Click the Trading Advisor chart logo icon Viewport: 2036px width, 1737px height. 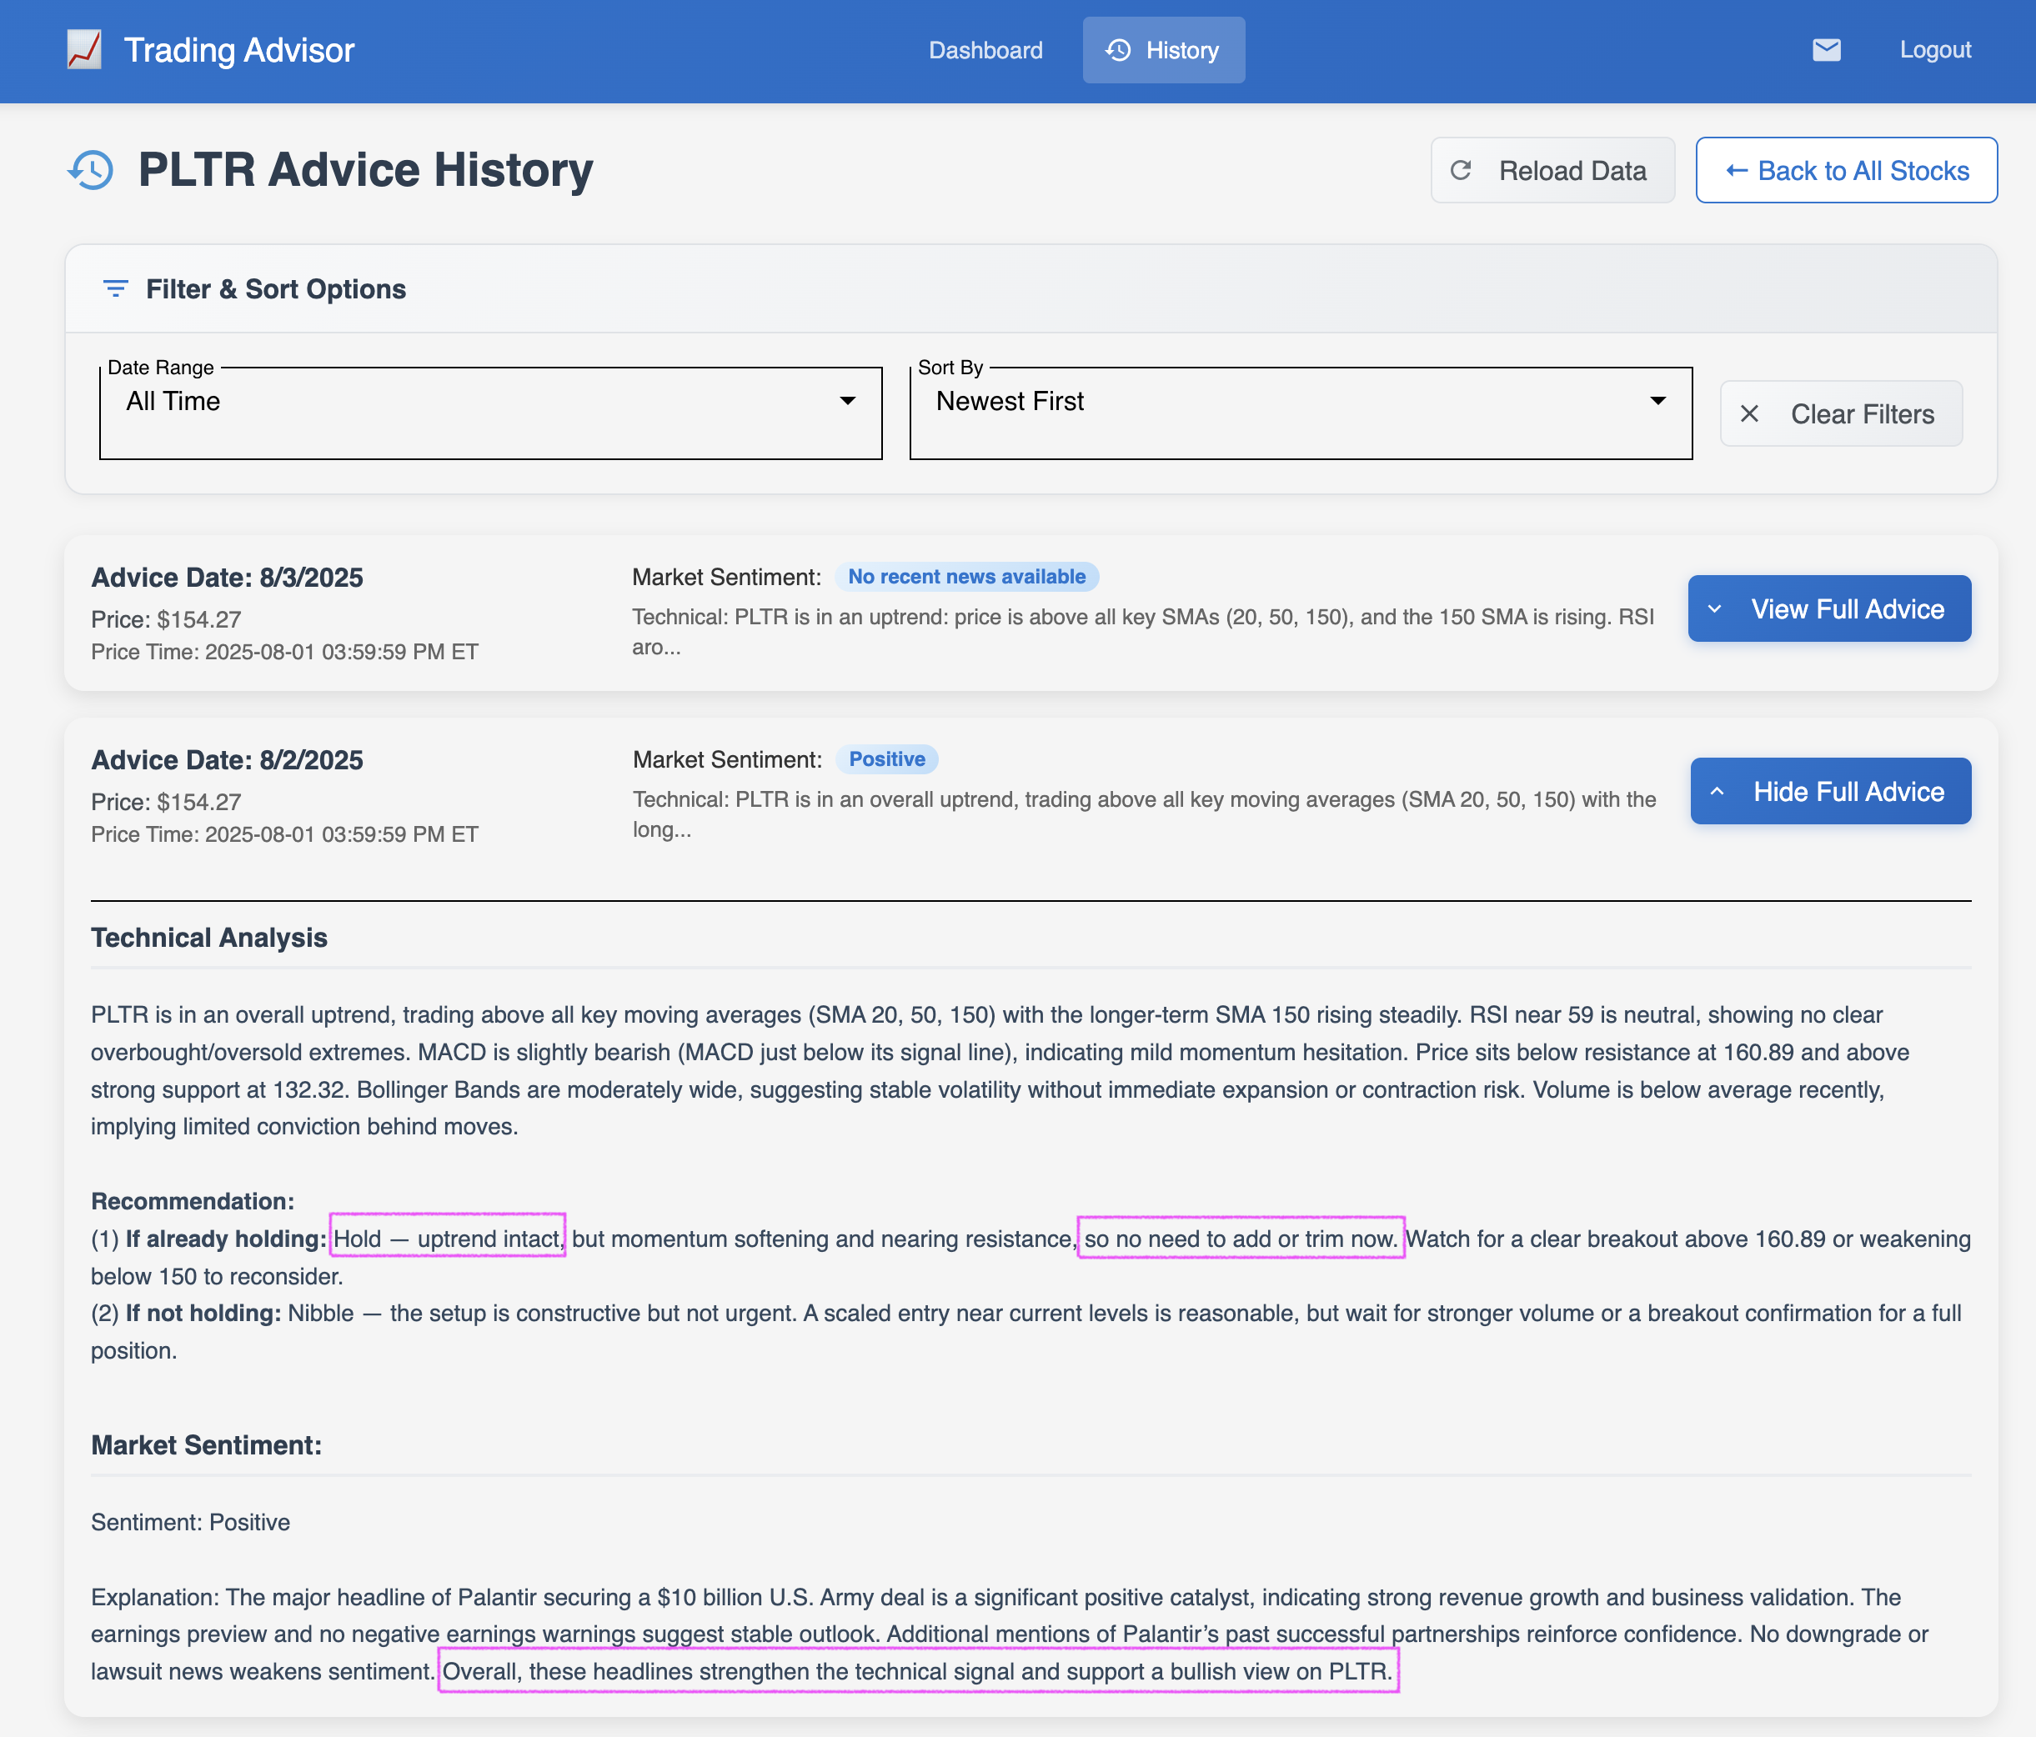[x=84, y=50]
